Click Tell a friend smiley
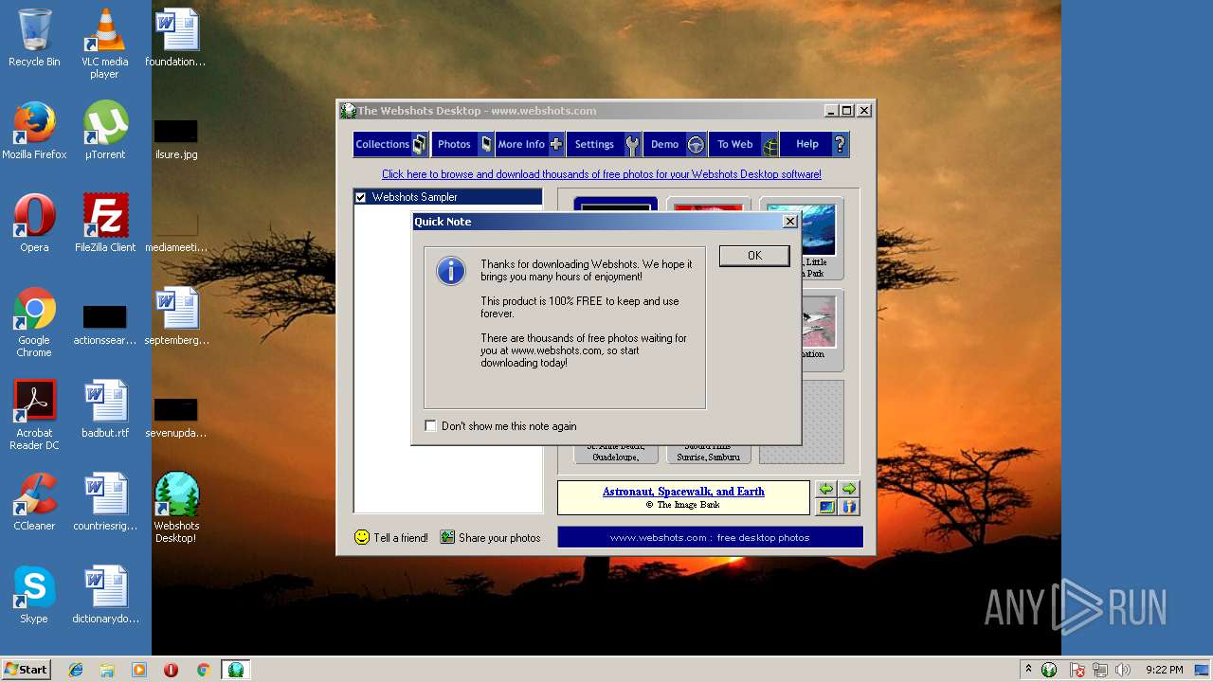This screenshot has width=1213, height=682. [361, 537]
